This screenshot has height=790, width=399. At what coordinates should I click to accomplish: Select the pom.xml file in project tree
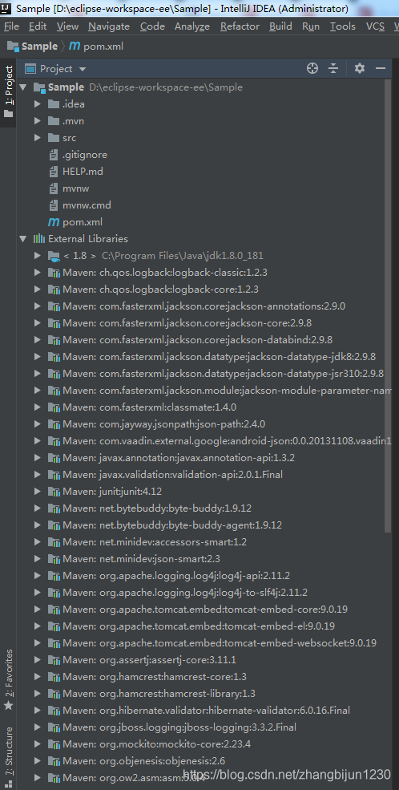tap(83, 222)
